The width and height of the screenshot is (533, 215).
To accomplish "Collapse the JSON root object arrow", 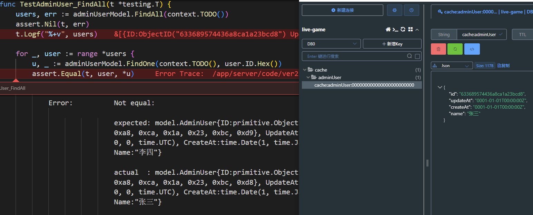I will pyautogui.click(x=440, y=87).
